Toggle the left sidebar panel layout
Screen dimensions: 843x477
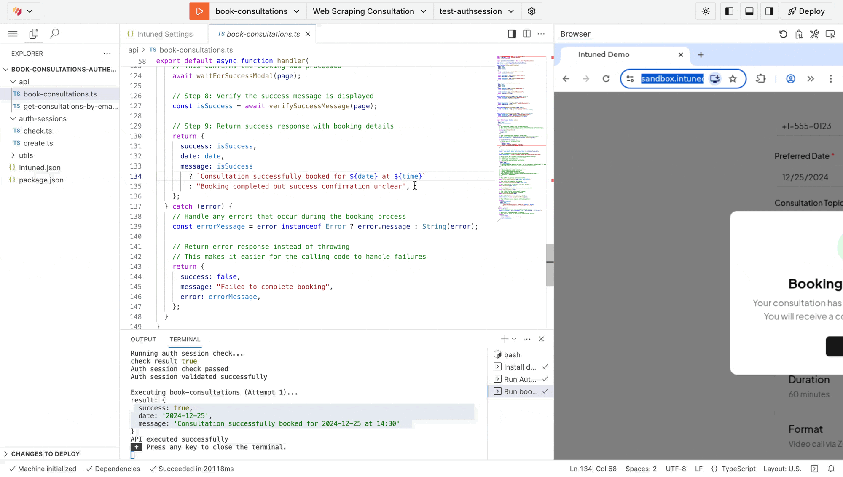point(729,11)
